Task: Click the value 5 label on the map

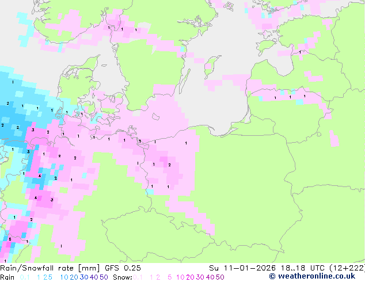Action: 10,239
